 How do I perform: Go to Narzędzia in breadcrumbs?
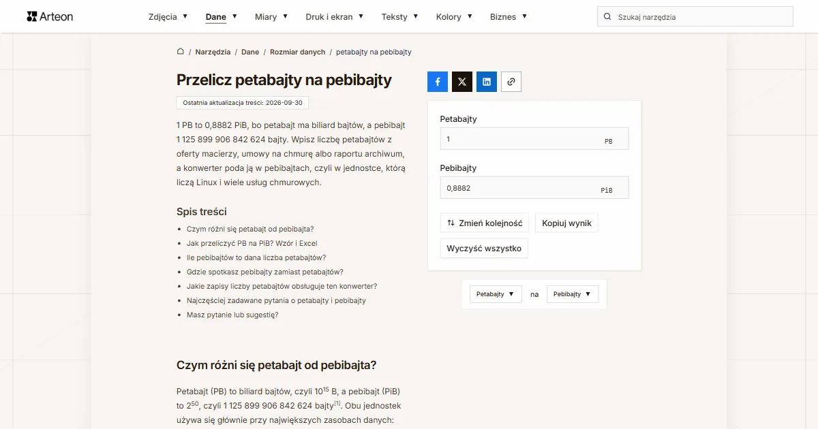pyautogui.click(x=213, y=52)
